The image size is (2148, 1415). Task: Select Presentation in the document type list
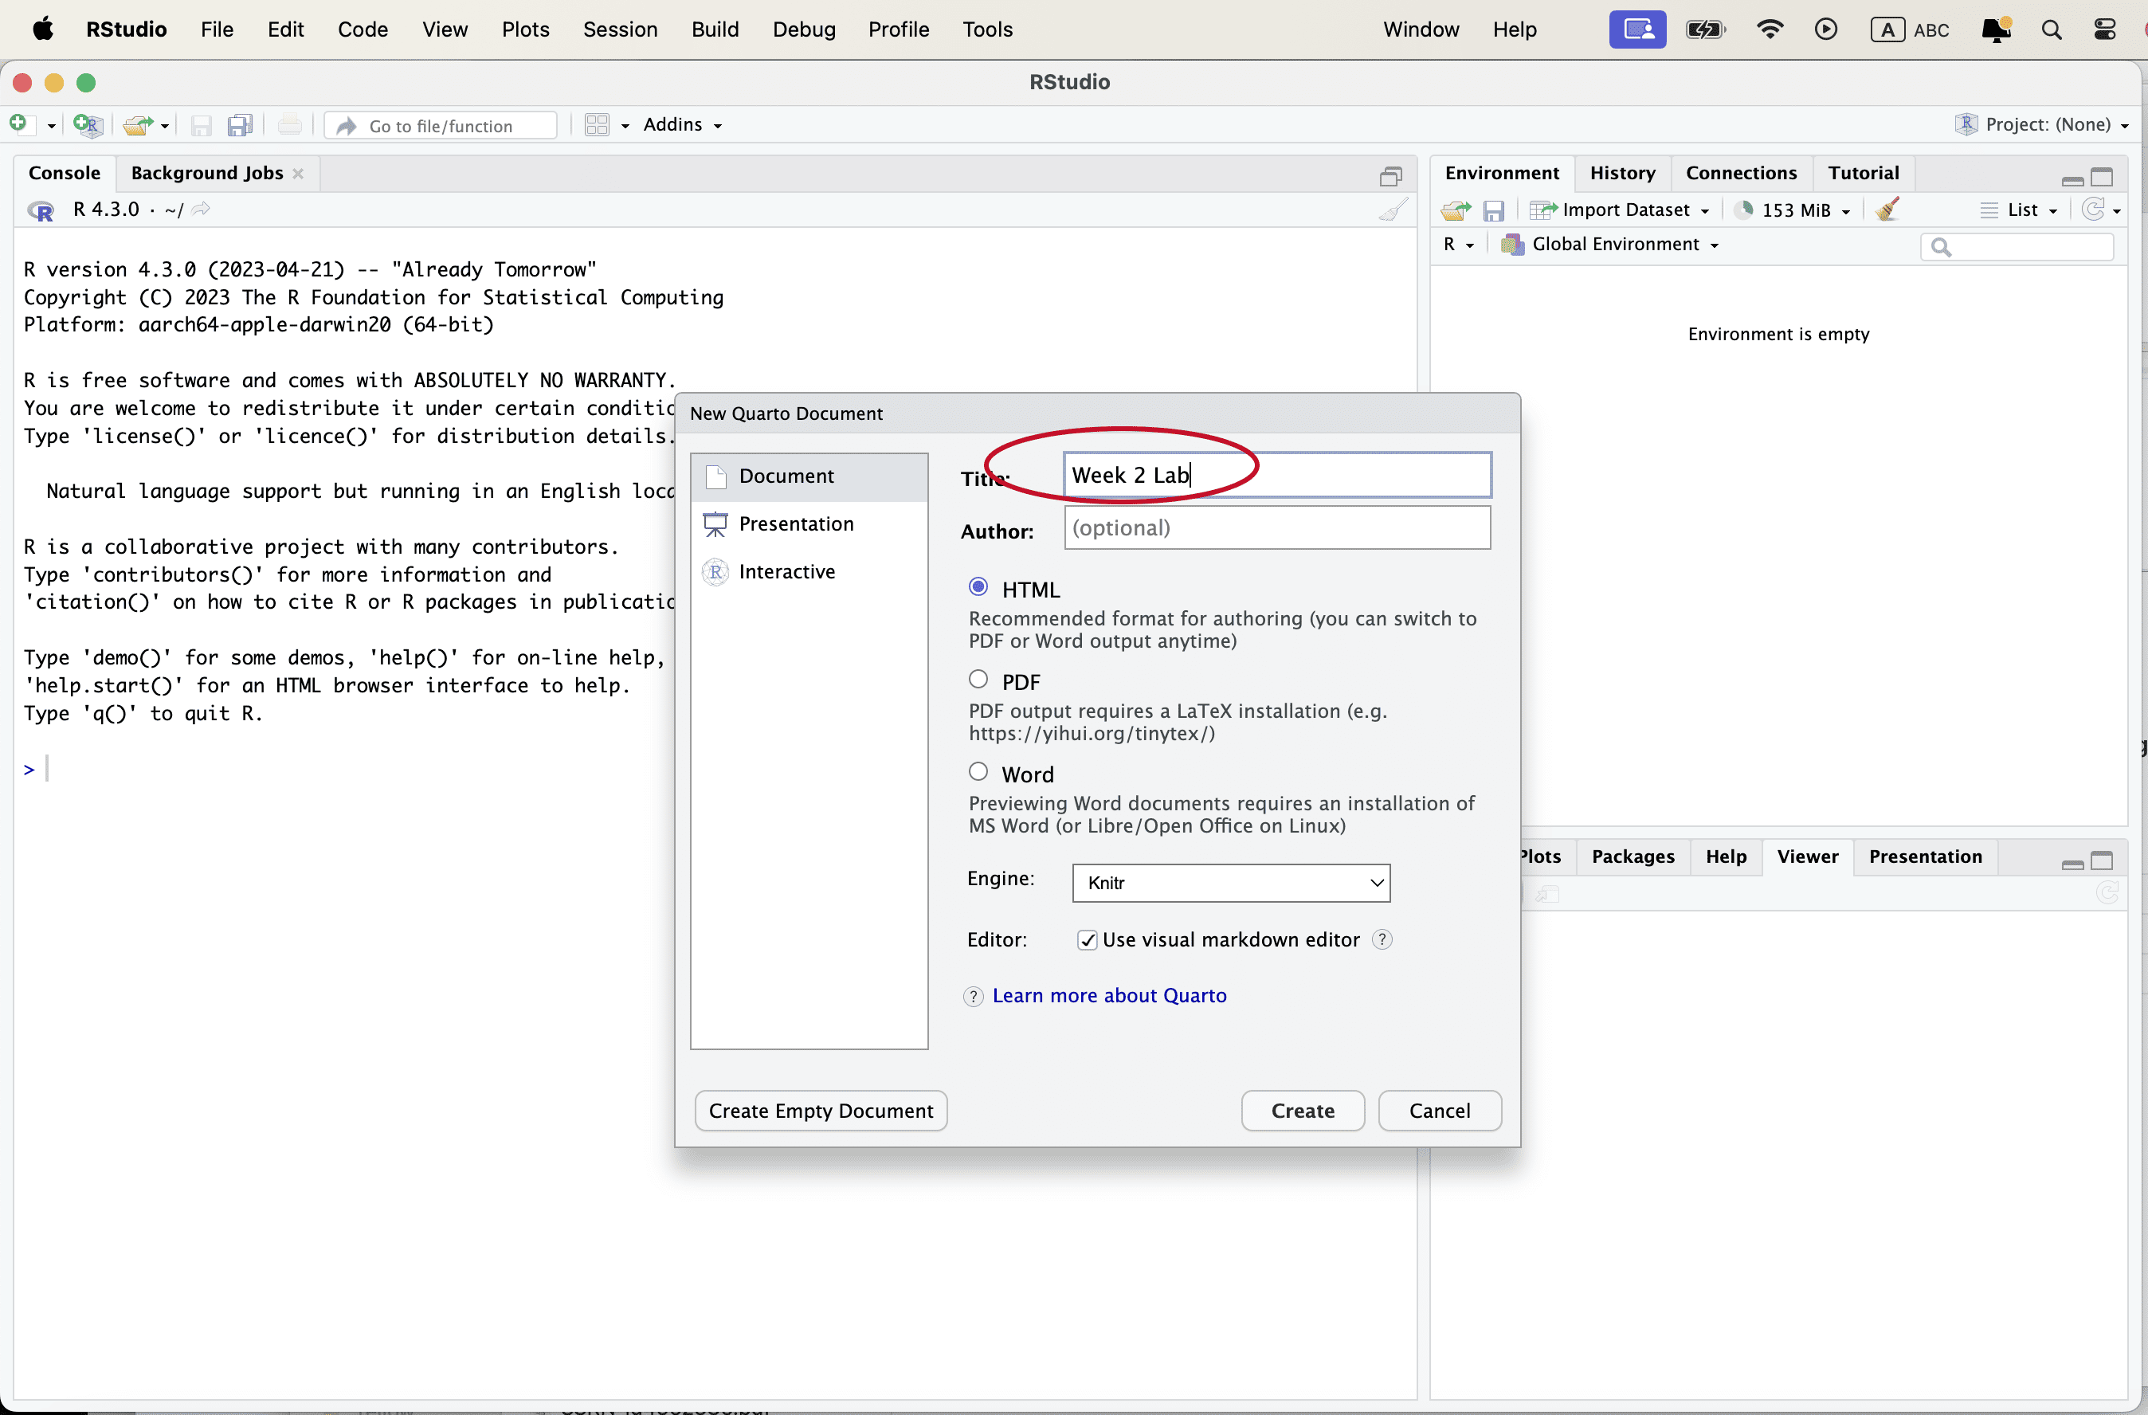tap(795, 523)
